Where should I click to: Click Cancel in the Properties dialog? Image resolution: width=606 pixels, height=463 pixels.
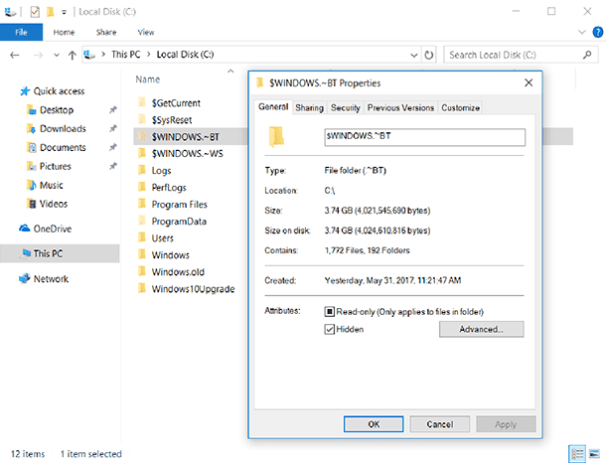point(440,424)
